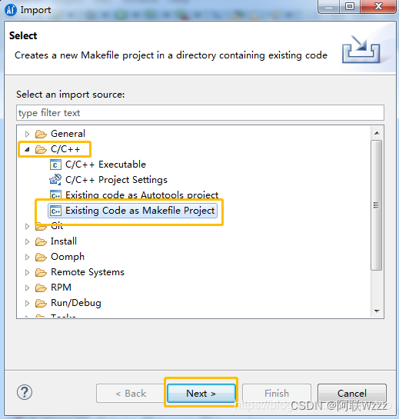
Task: Select C/C++ Project Settings entry
Action: tap(108, 180)
